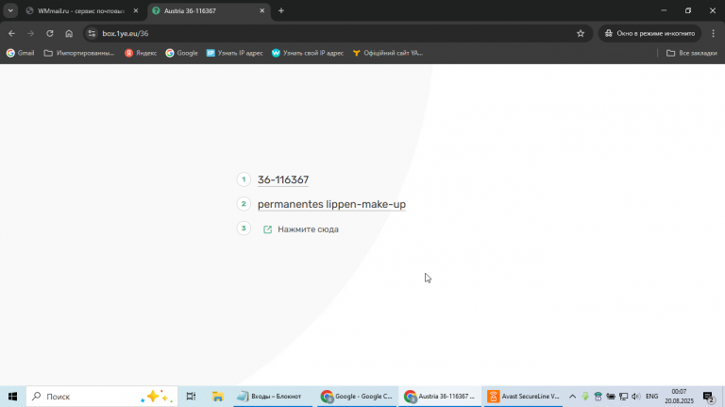Screen dimensions: 725x407
Task: Open the Узнать IP адрес bookmark
Action: (234, 53)
